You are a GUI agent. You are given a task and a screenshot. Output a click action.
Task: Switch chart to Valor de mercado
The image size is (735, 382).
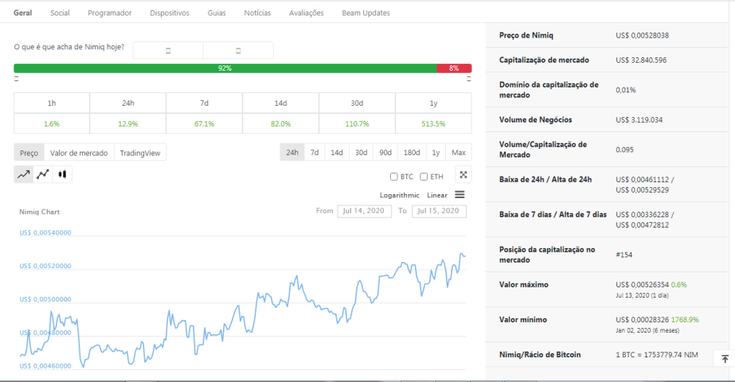(x=79, y=153)
